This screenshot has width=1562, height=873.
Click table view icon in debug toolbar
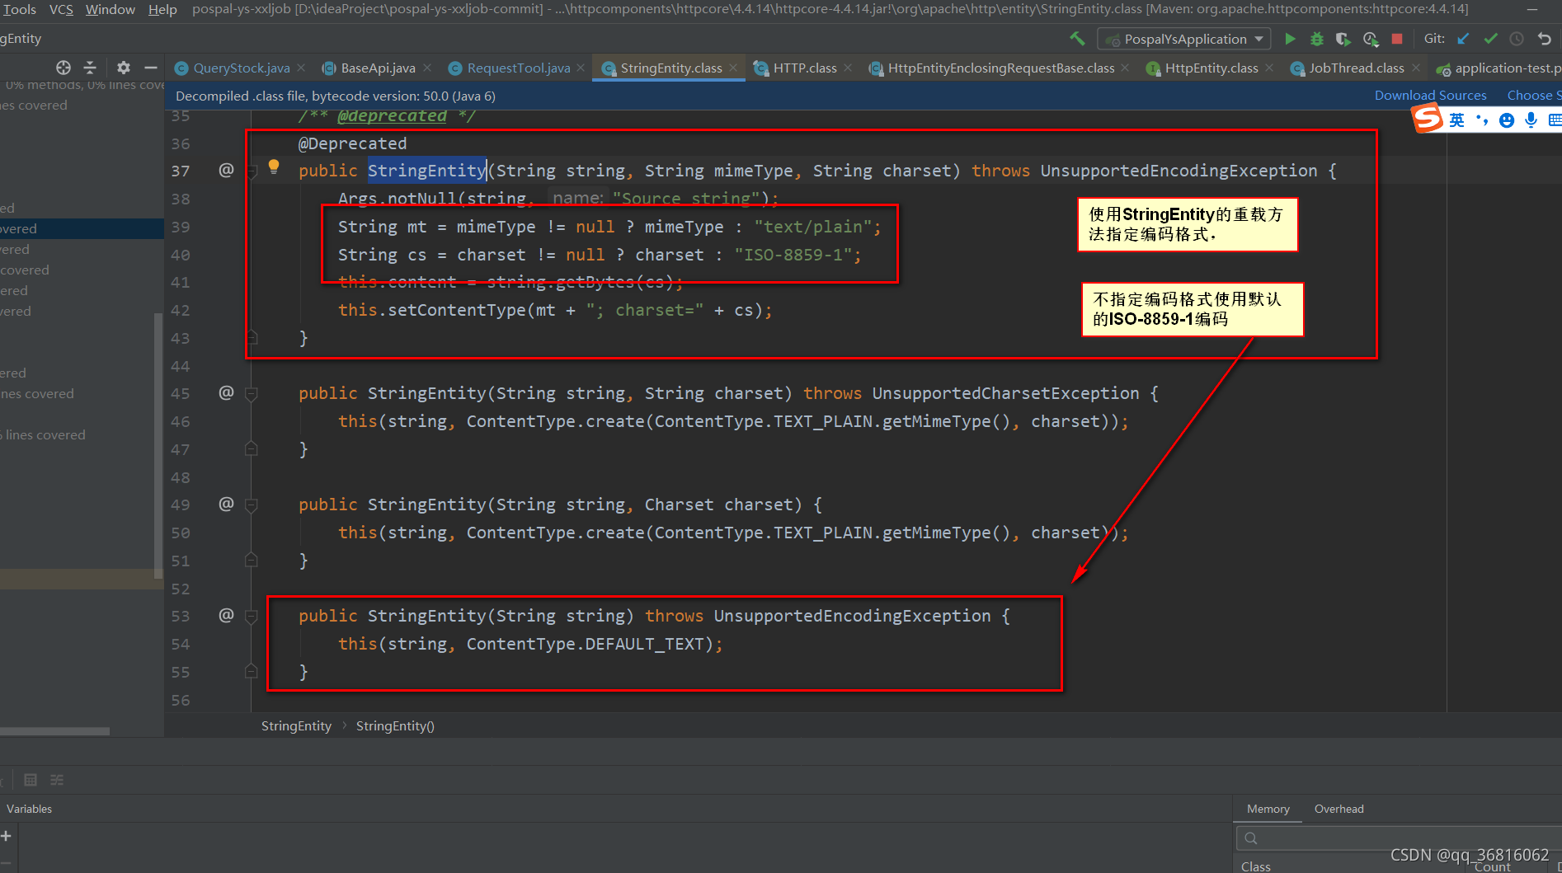tap(31, 780)
